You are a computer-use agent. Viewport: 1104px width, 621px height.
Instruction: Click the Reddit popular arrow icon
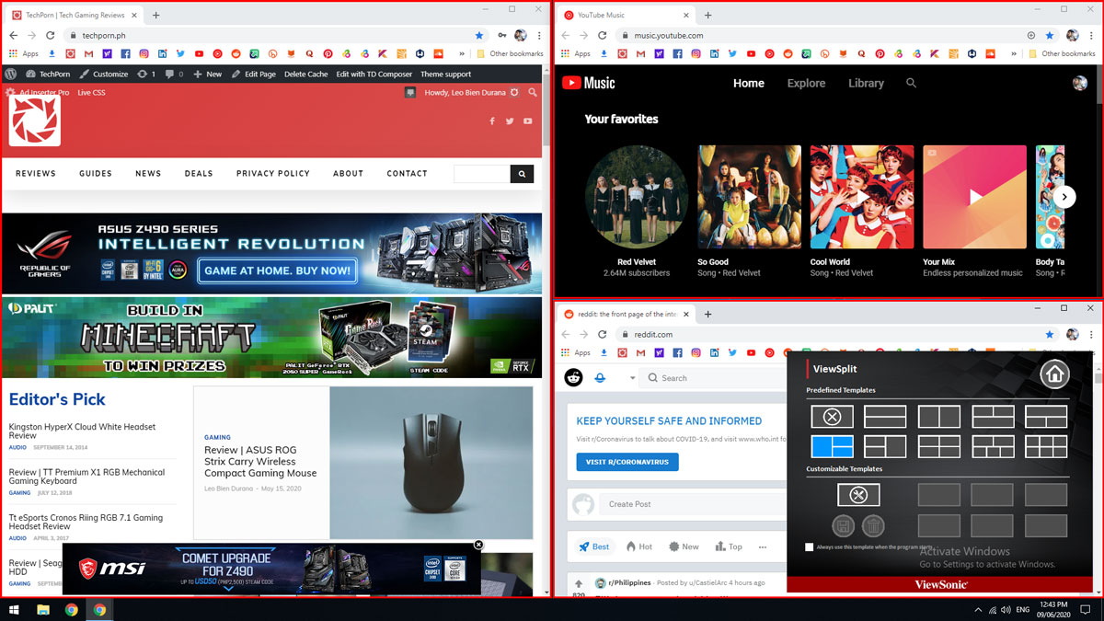click(x=600, y=378)
